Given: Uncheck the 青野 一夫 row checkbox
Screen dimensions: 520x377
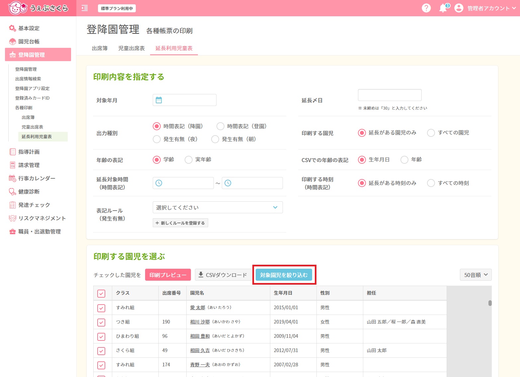Looking at the screenshot, I should pos(101,365).
